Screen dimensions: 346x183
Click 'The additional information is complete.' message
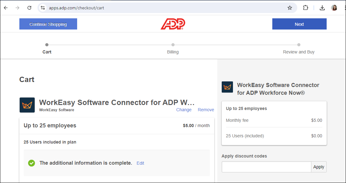pos(86,163)
